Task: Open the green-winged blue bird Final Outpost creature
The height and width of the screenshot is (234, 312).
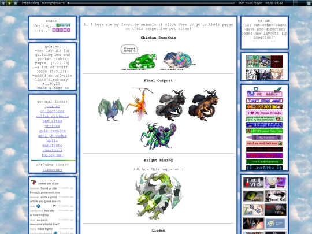Action: click(x=110, y=109)
